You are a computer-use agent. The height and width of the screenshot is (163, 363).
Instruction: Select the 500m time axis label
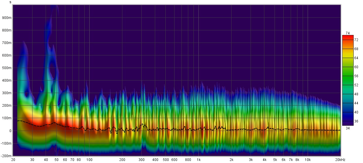click(x=7, y=68)
